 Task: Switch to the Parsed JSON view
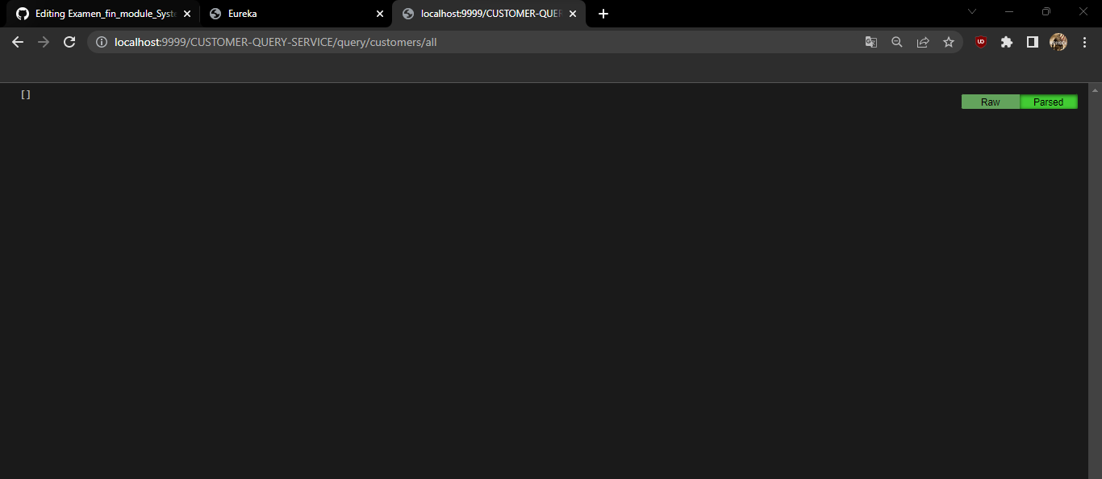click(1049, 102)
